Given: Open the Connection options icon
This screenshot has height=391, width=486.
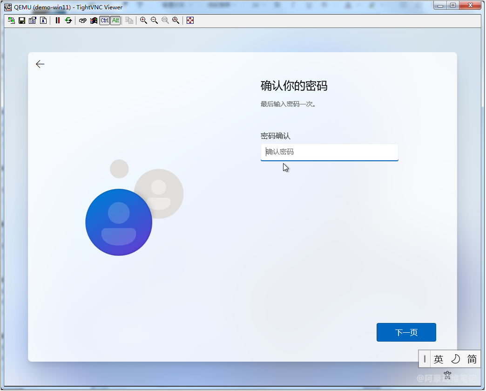Looking at the screenshot, I should coord(33,21).
